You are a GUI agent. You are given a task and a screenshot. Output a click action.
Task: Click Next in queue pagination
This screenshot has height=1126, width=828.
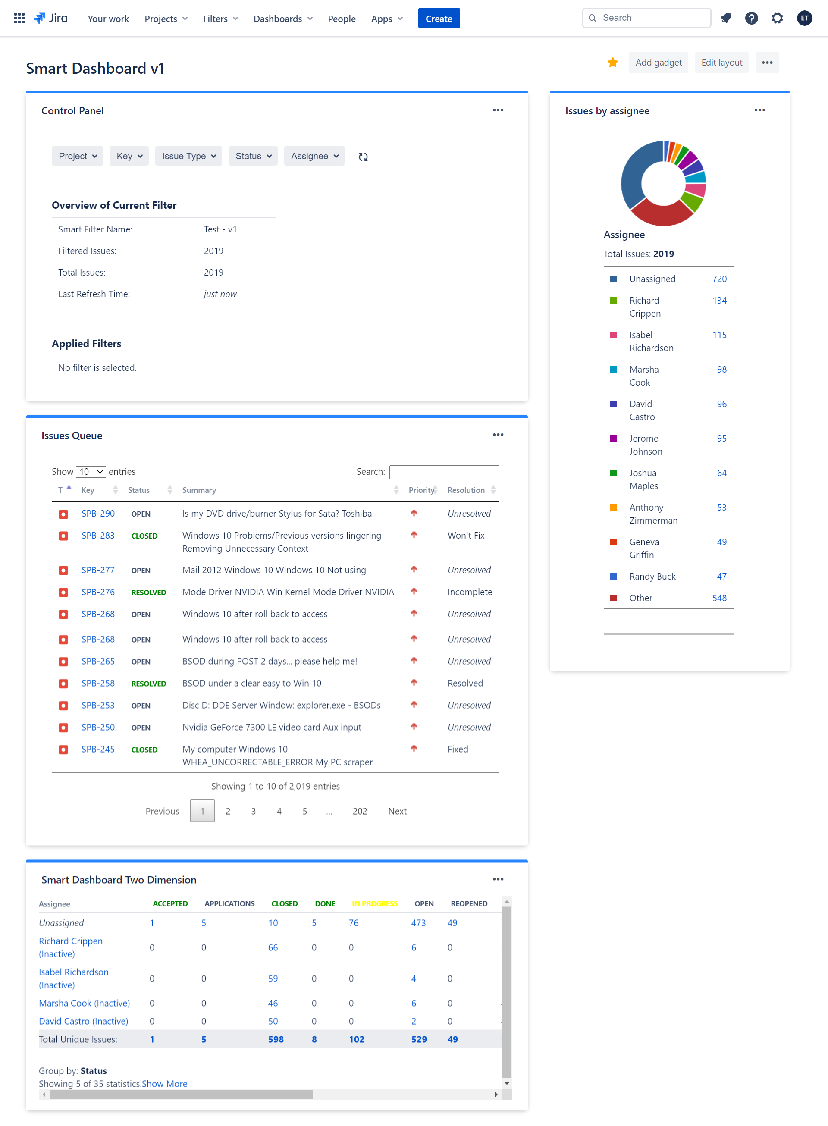click(x=397, y=811)
